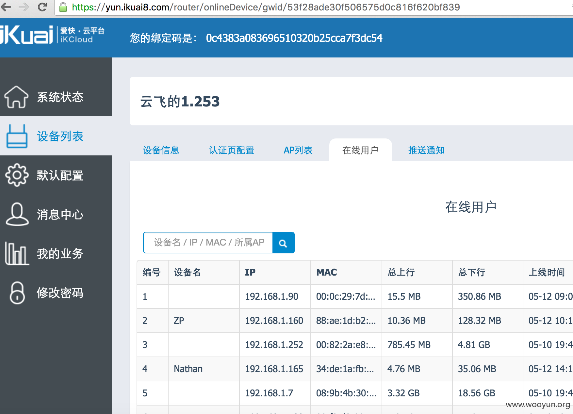Image resolution: width=573 pixels, height=414 pixels.
Task: Select the 在线用户 tab
Action: coord(360,150)
